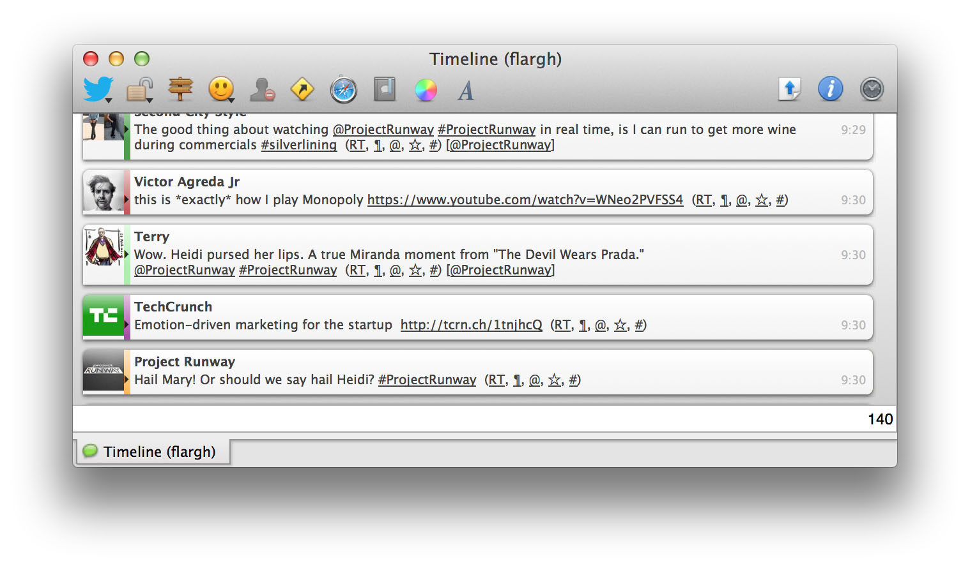
Task: Click the 140 character counter
Action: [x=880, y=419]
